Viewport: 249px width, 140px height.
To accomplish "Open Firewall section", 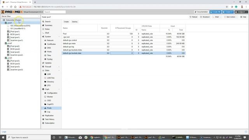I will [x=48, y=66].
